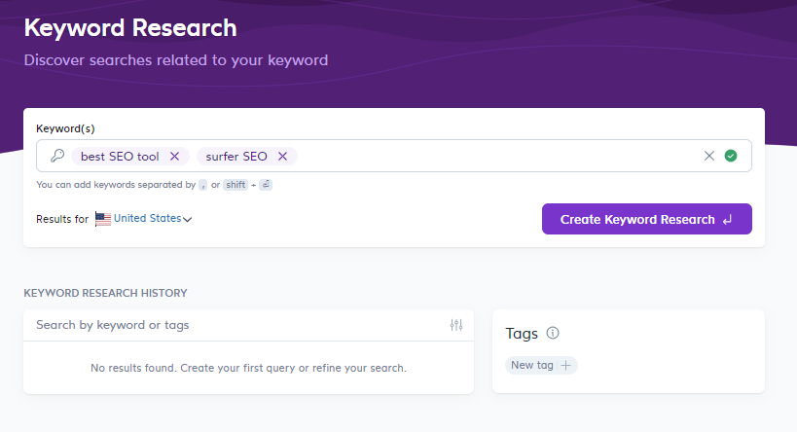Click the 'Results for' label
The image size is (797, 432).
click(62, 219)
